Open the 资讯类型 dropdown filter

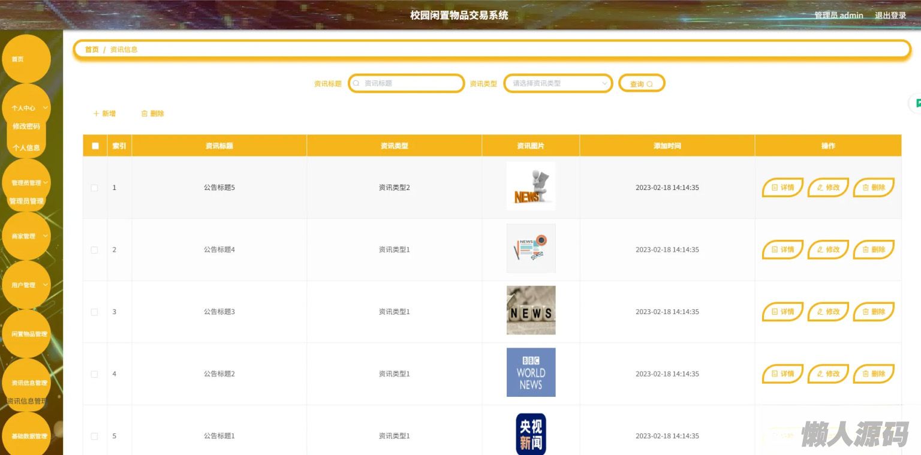[x=558, y=83]
